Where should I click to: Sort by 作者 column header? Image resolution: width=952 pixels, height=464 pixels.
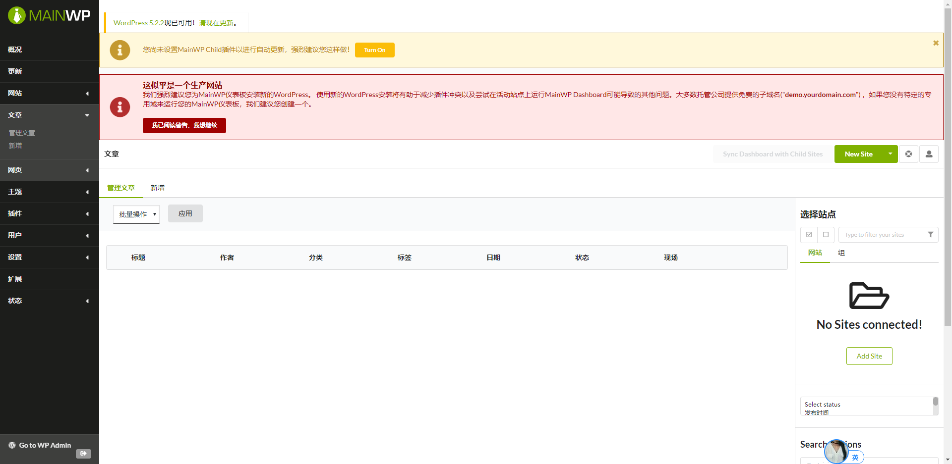(x=227, y=258)
